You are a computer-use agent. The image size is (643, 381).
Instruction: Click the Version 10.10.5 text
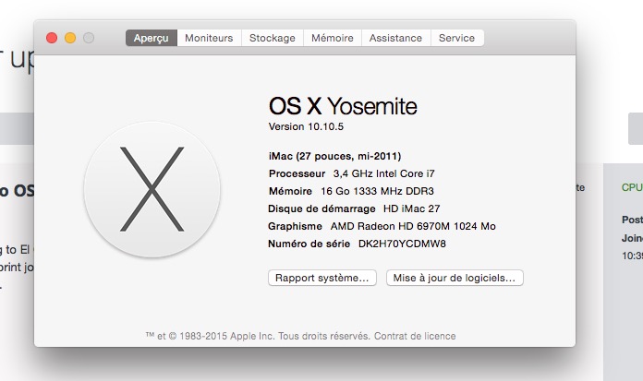tap(306, 126)
